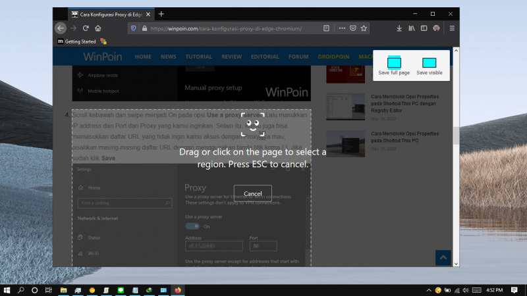527x296 pixels.
Task: Click the padlock site security icon
Action: [144, 28]
